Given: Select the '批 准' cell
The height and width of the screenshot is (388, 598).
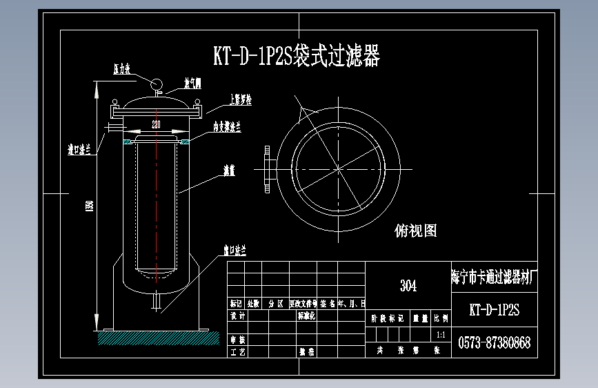Looking at the screenshot, I should (x=306, y=351).
